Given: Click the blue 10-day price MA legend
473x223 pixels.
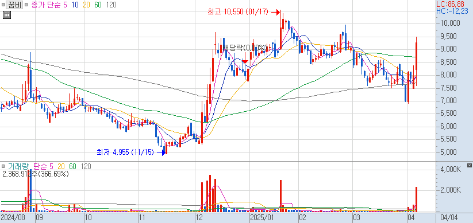Looking at the screenshot, I should click(x=75, y=5).
